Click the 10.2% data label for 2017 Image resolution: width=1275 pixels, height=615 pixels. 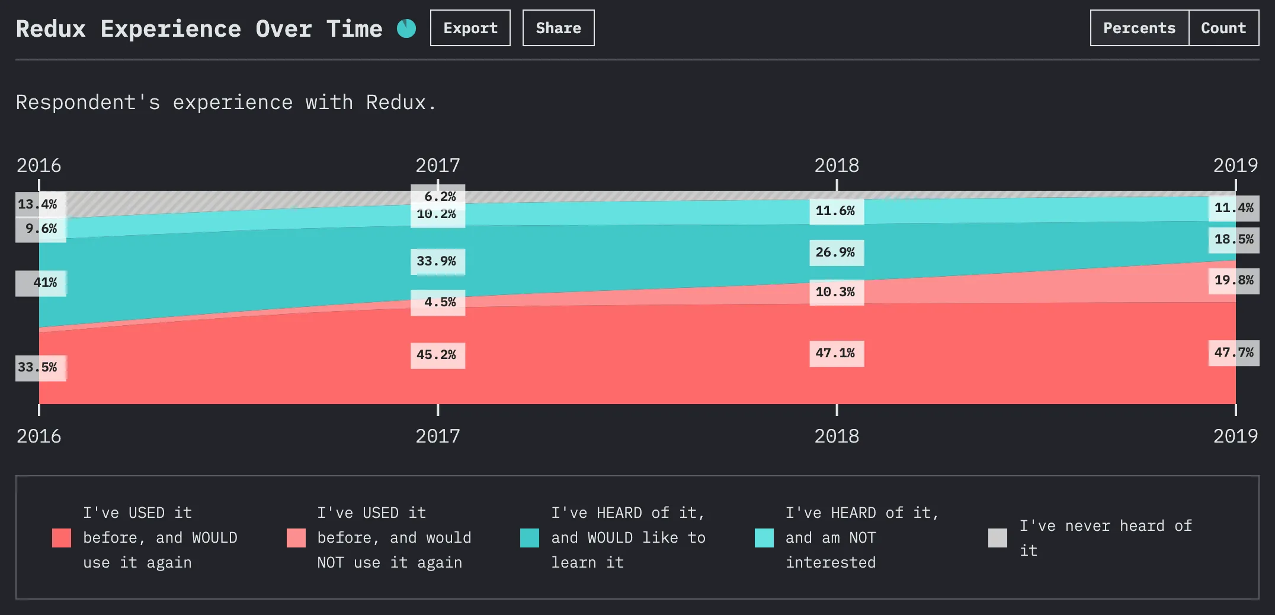[x=438, y=216]
